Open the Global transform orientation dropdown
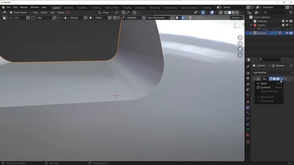The image size is (294, 165). (x=106, y=12)
